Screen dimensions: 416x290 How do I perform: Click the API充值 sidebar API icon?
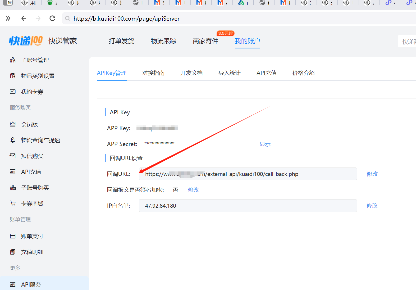[x=13, y=172]
